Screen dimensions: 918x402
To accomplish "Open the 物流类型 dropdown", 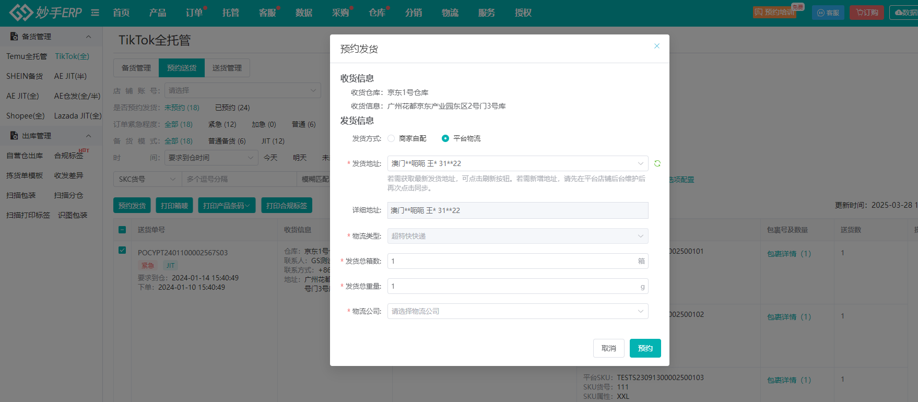I will [517, 236].
